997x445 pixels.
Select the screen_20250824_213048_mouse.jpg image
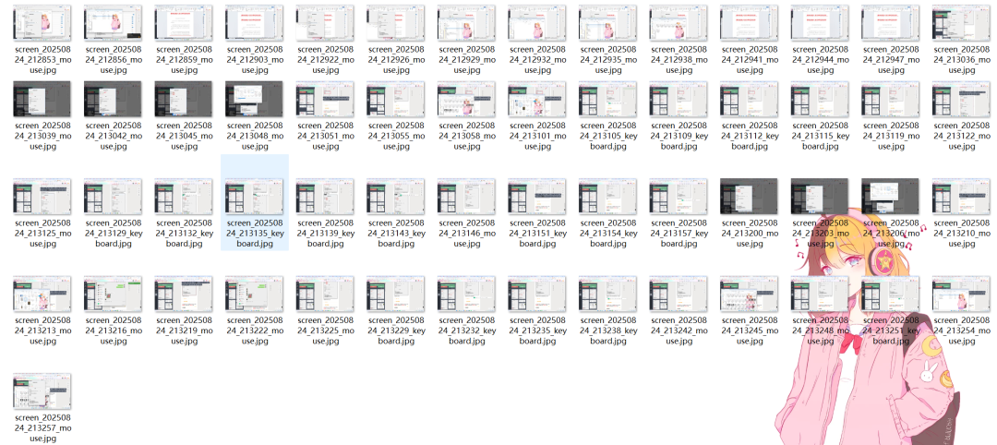click(255, 100)
